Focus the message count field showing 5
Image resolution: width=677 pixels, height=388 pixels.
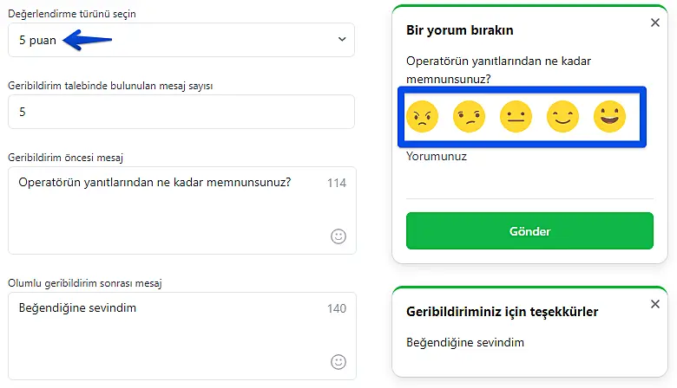(x=181, y=112)
